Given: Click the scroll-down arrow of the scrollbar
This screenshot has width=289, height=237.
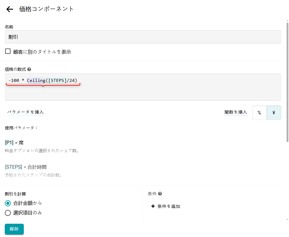Looking at the screenshot, I should pyautogui.click(x=287, y=219).
